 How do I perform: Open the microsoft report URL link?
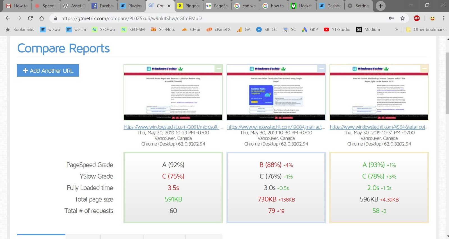tap(173, 127)
